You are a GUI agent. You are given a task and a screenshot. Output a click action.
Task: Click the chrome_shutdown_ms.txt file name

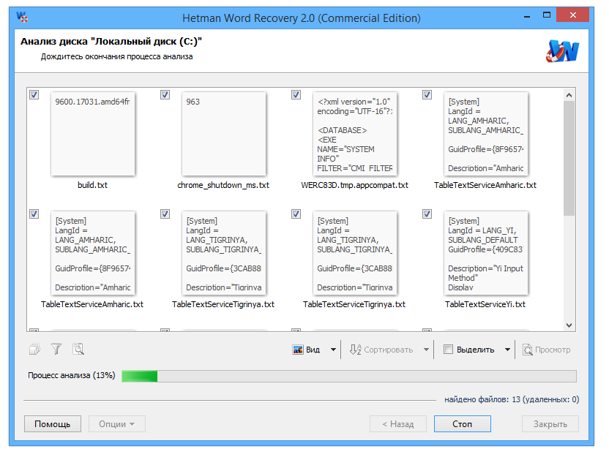tap(223, 185)
